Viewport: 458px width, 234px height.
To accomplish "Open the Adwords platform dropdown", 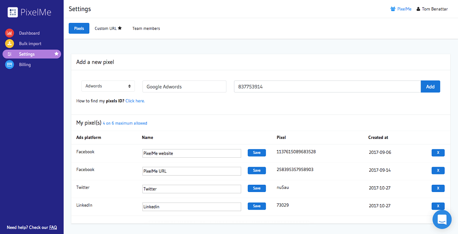I will click(108, 86).
